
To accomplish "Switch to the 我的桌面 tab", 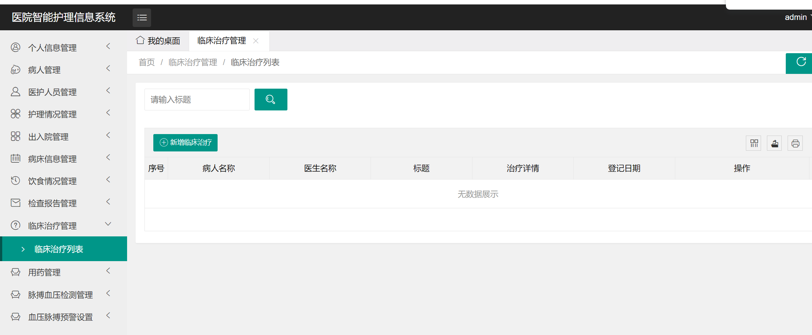I will click(158, 41).
